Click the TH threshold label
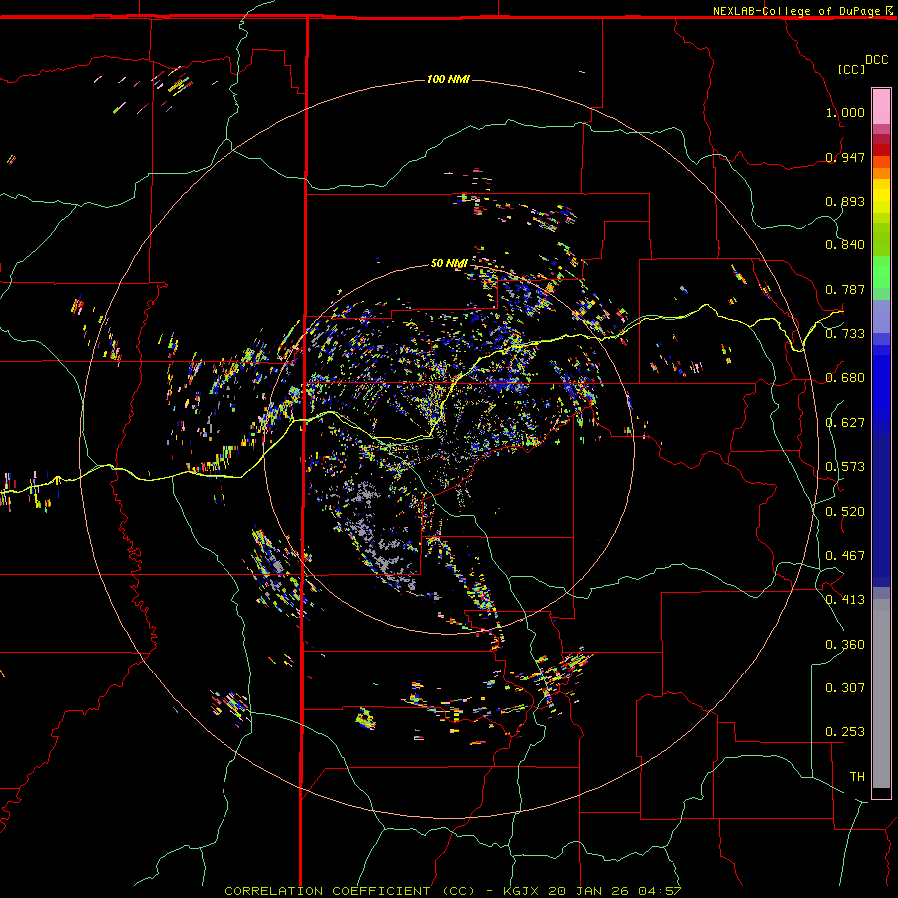Screen dimensions: 898x898 [x=857, y=777]
